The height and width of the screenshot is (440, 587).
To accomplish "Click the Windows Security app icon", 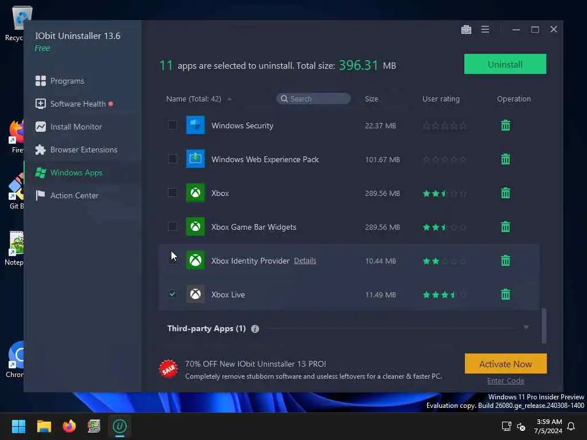I will (195, 125).
